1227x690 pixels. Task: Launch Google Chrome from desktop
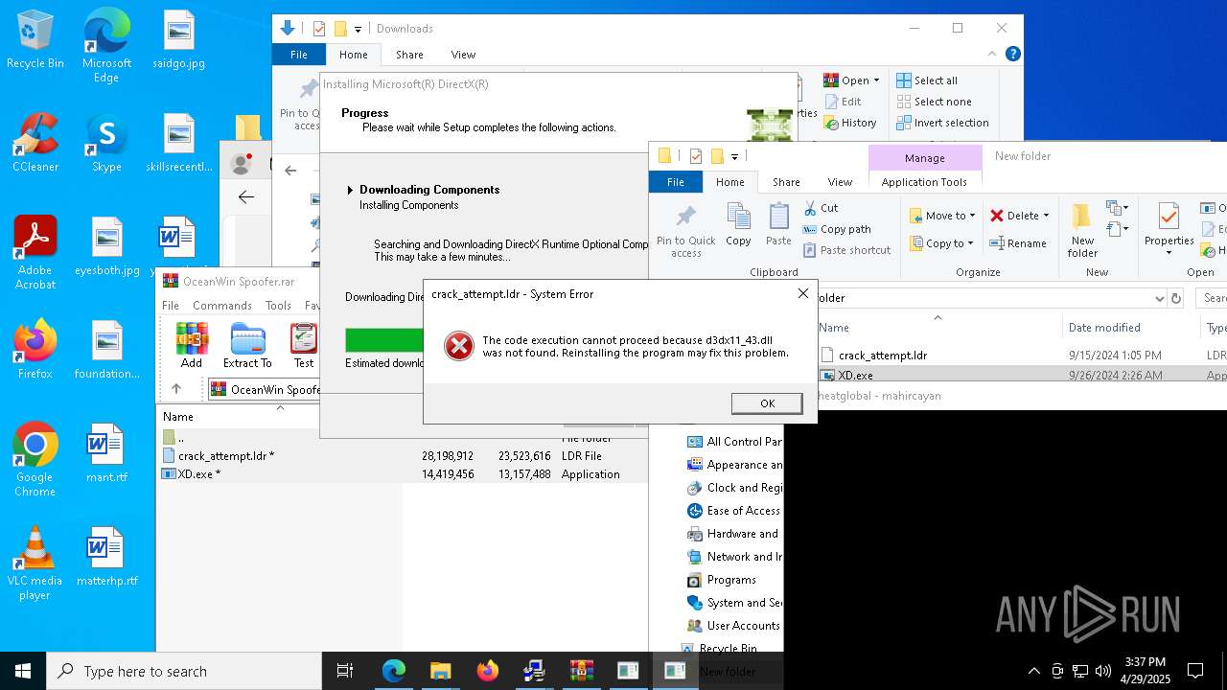pyautogui.click(x=35, y=460)
